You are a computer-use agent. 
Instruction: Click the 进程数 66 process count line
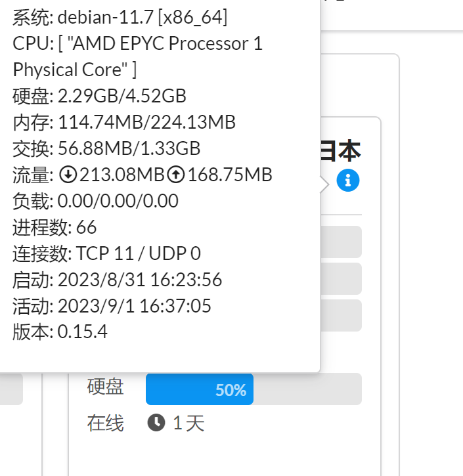coord(55,227)
